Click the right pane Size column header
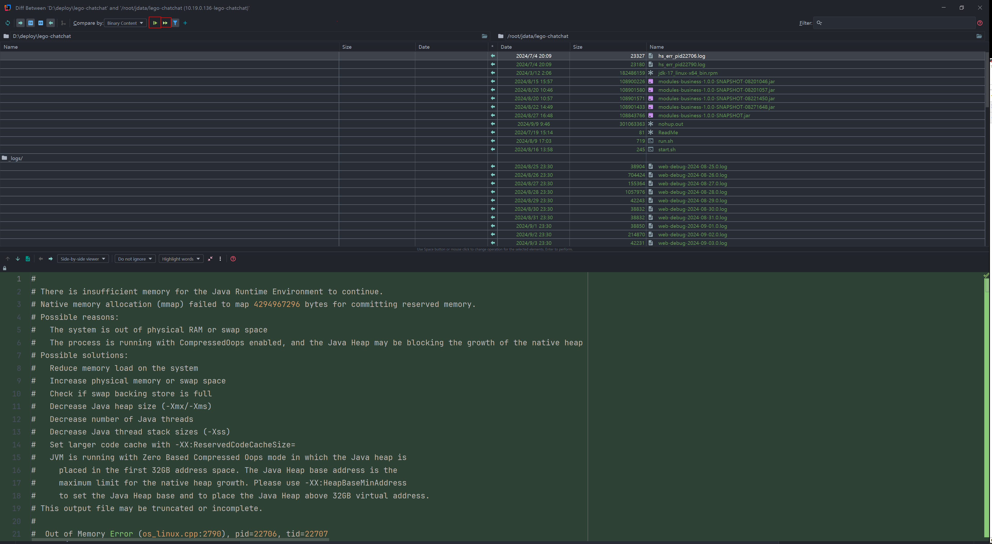This screenshot has width=992, height=544. click(578, 47)
